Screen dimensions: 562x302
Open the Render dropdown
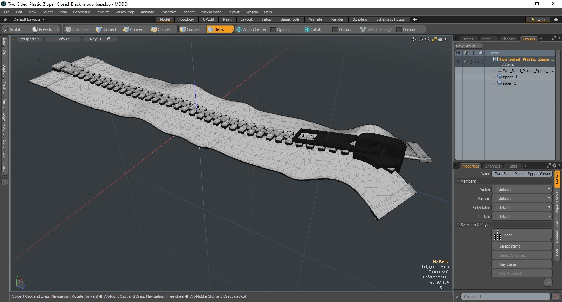tap(522, 198)
